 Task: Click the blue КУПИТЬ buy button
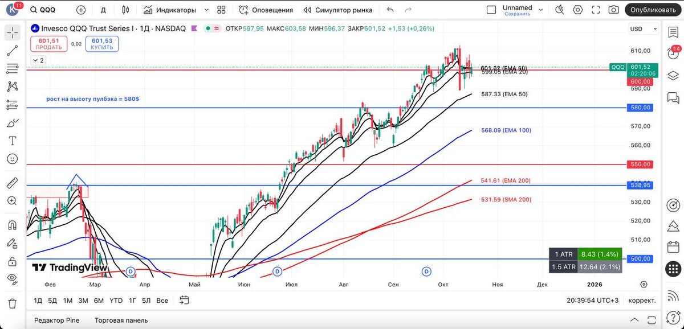tap(102, 44)
